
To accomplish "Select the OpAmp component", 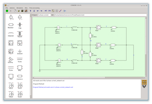I will click(x=11, y=60).
